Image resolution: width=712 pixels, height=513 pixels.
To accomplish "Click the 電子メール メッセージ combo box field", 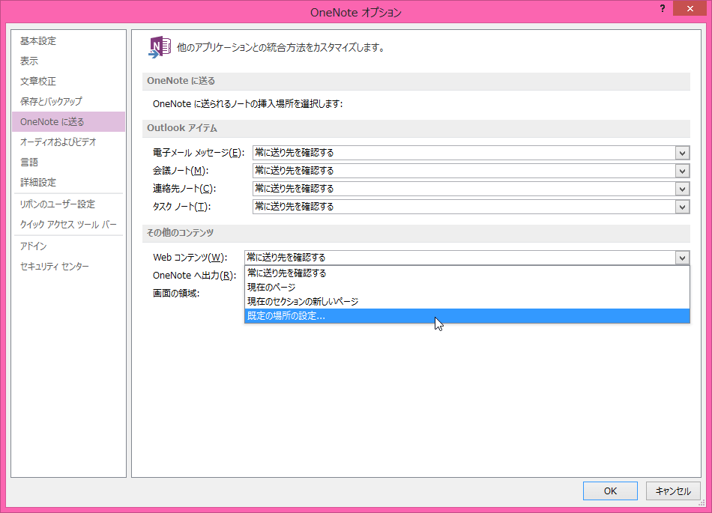I will tap(471, 153).
